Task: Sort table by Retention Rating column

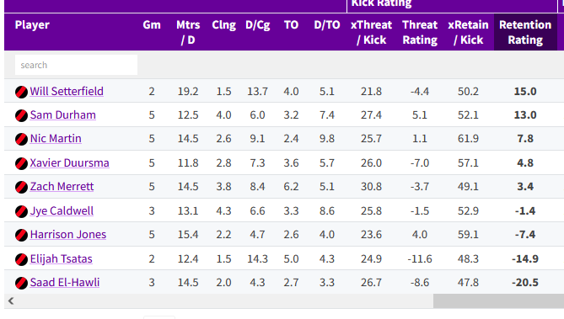Action: click(525, 32)
